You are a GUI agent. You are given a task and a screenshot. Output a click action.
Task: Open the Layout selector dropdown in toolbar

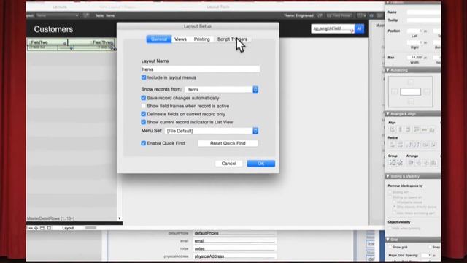[58, 15]
